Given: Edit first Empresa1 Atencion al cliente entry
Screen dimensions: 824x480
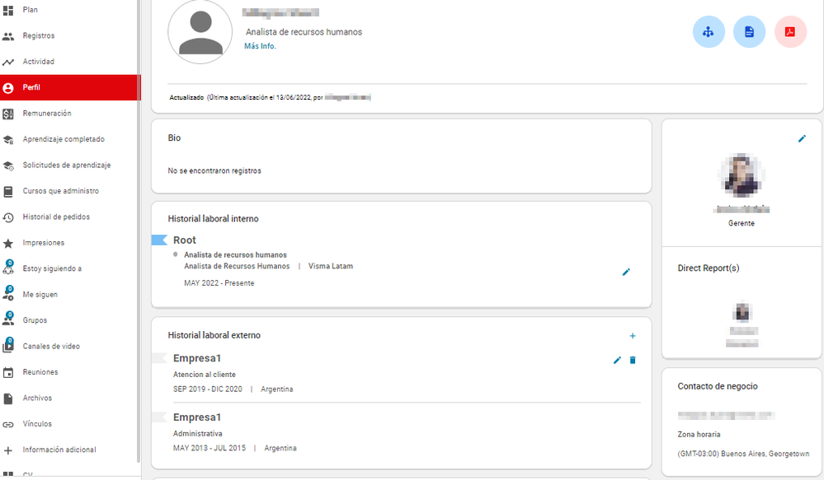Looking at the screenshot, I should click(x=617, y=360).
